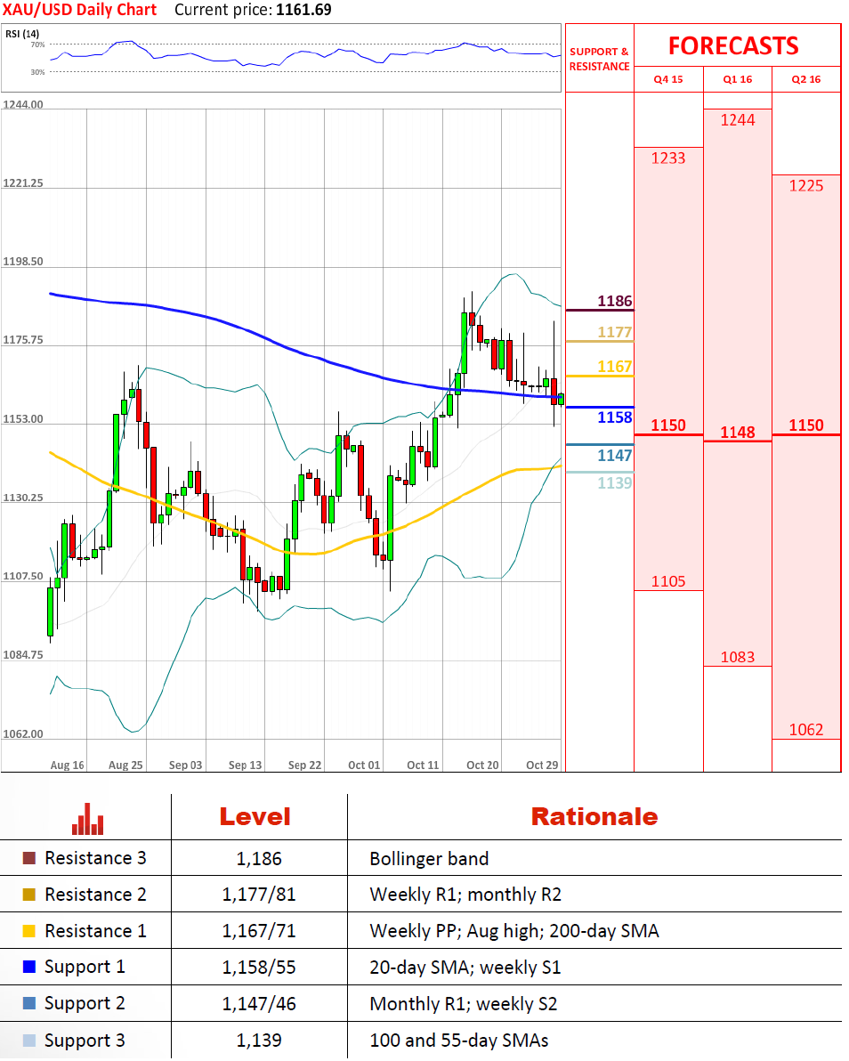Image resolution: width=849 pixels, height=1061 pixels.
Task: Click the Resistance 3 maroon color swatch
Action: (29, 858)
